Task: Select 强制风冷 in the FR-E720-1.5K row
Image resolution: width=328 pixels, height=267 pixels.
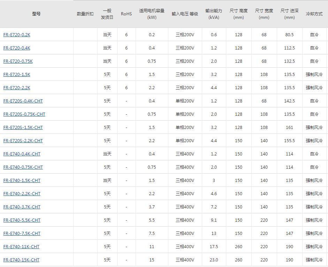Action: [x=314, y=75]
